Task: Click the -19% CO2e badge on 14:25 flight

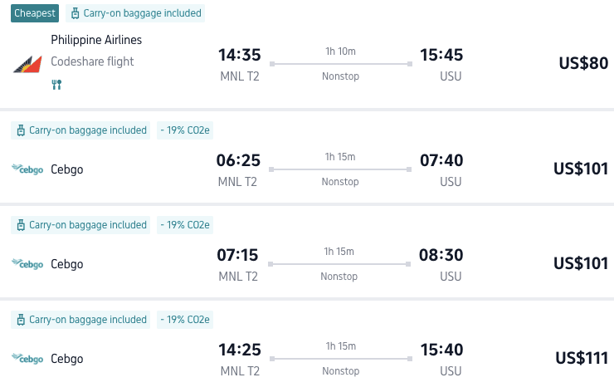Action: pyautogui.click(x=185, y=320)
